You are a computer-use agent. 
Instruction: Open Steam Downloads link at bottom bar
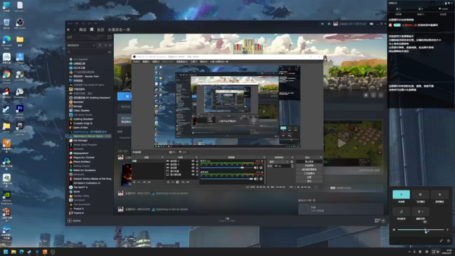tap(227, 220)
